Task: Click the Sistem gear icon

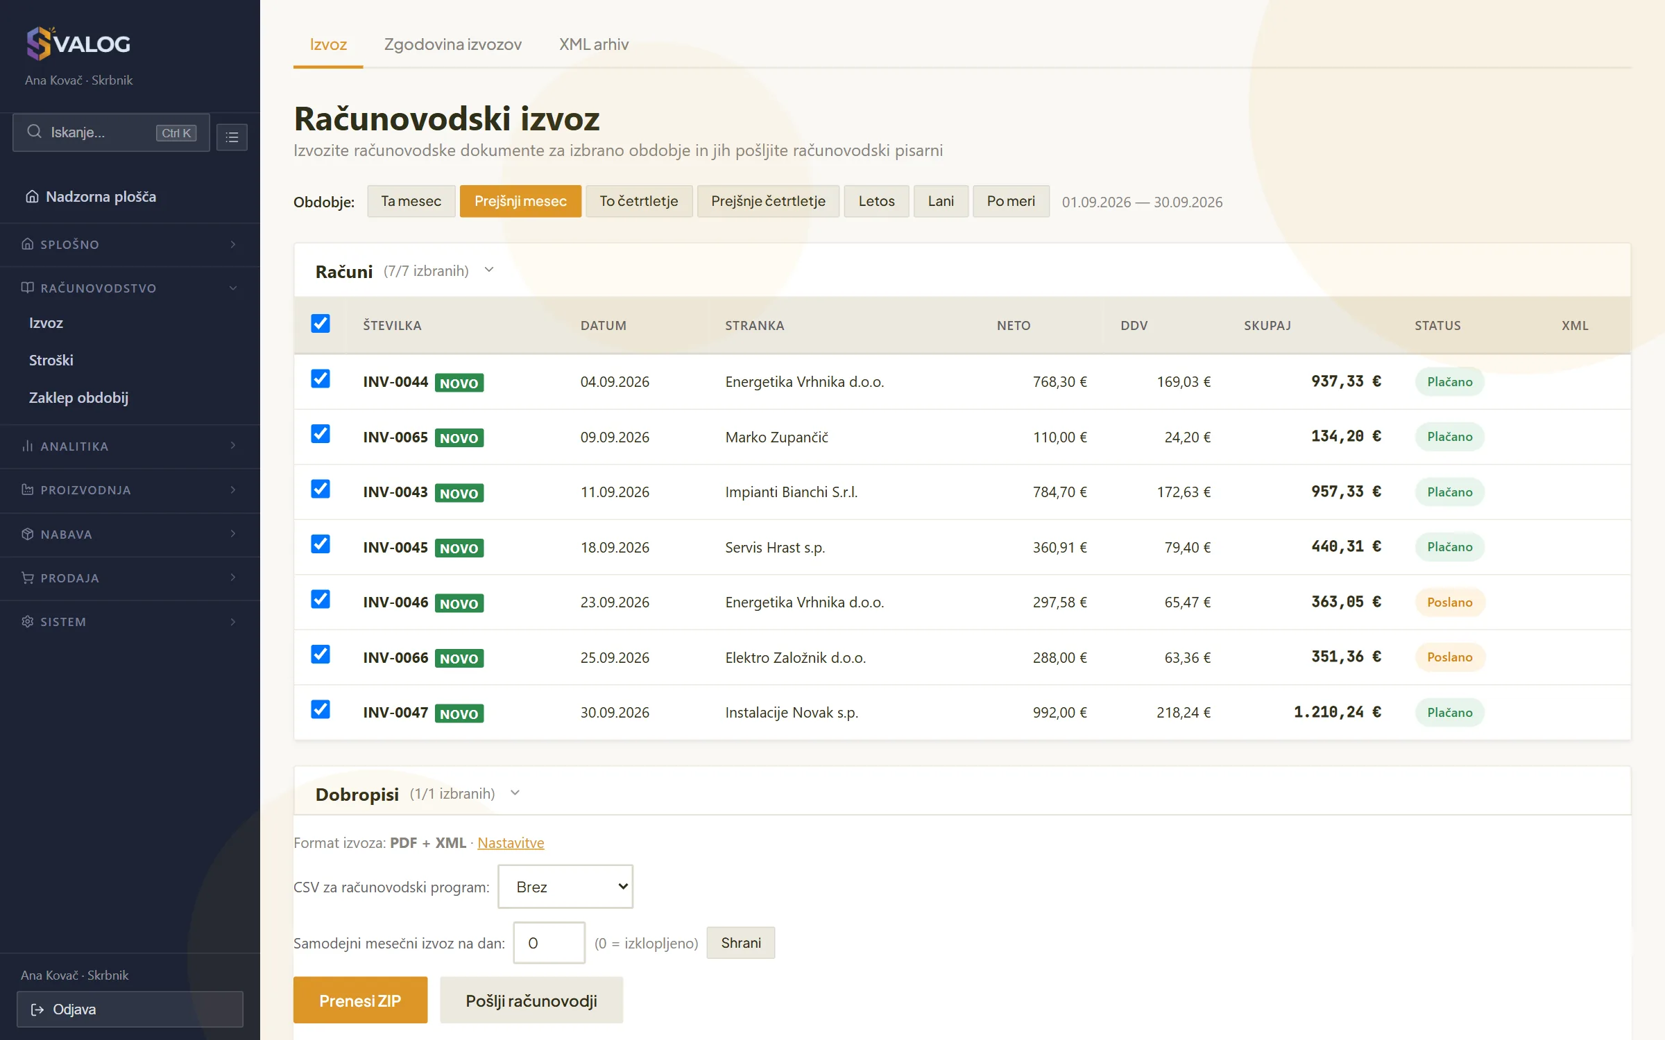Action: click(x=28, y=621)
